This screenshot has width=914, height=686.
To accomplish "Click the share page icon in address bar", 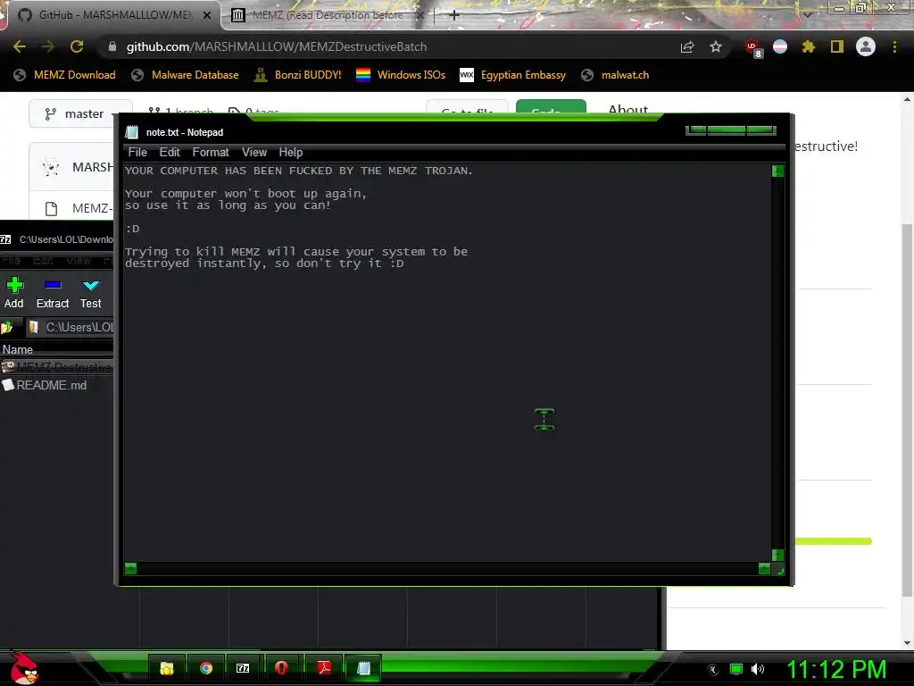I will (687, 47).
